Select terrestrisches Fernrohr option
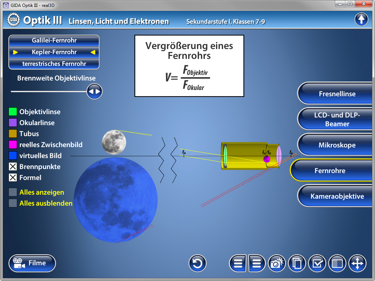Viewport: 375px width, 281px height. pyautogui.click(x=54, y=64)
